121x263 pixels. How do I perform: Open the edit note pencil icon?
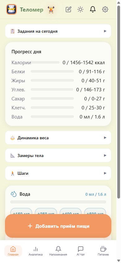click(69, 9)
